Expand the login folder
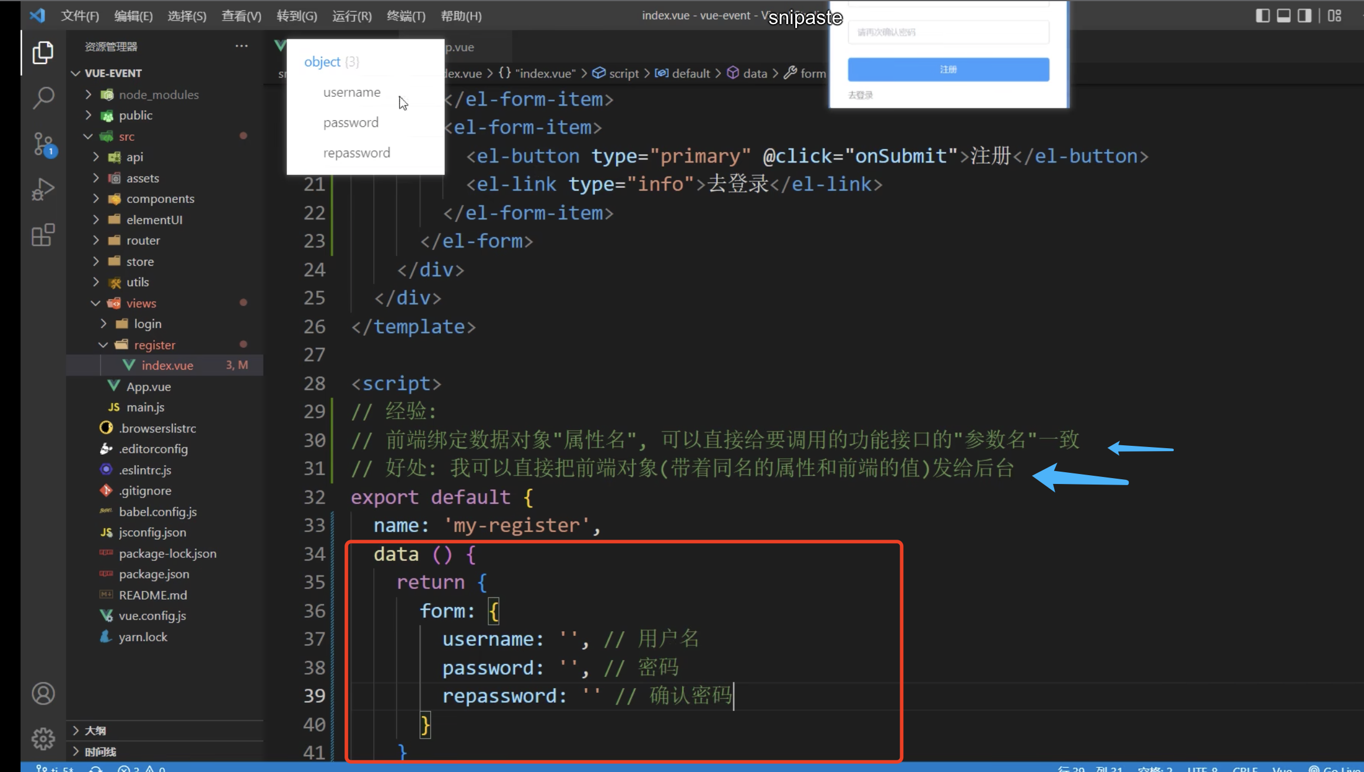This screenshot has height=772, width=1364. point(164,324)
